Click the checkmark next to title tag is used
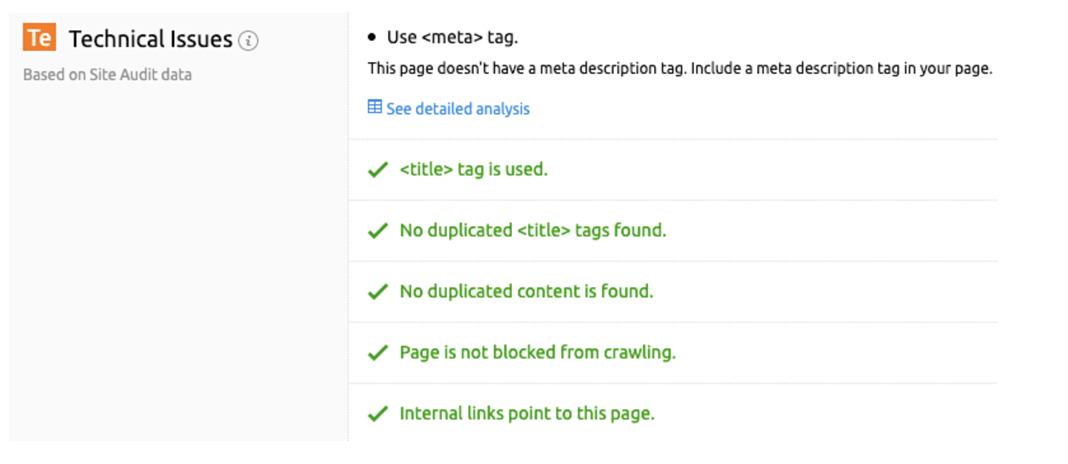The height and width of the screenshot is (464, 1068). point(377,169)
